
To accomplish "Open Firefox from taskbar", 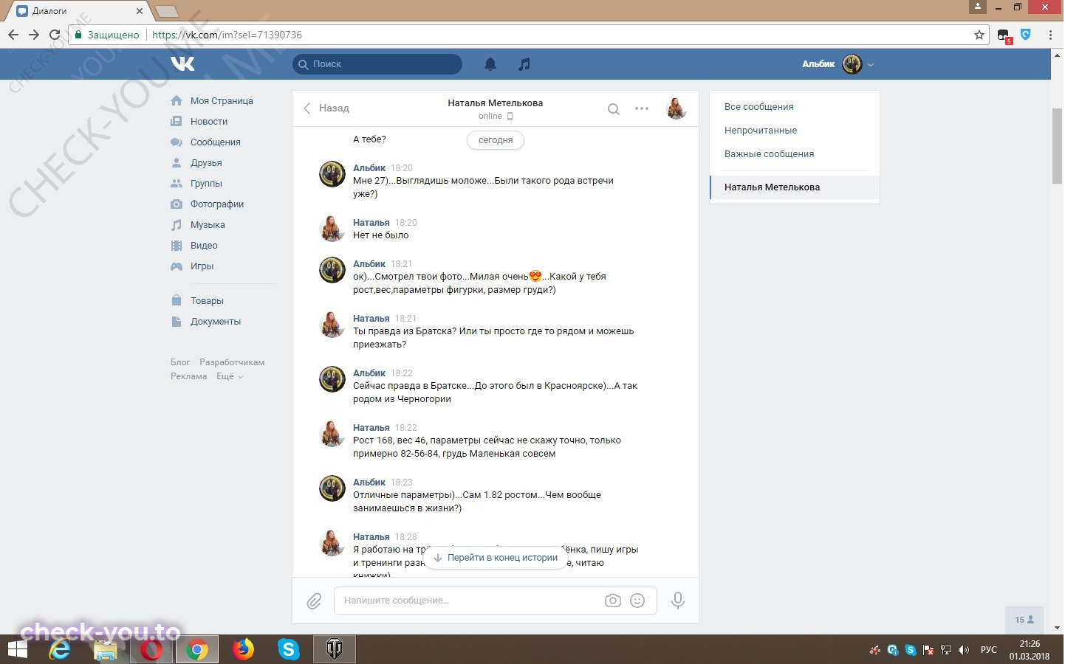I will coord(243,650).
